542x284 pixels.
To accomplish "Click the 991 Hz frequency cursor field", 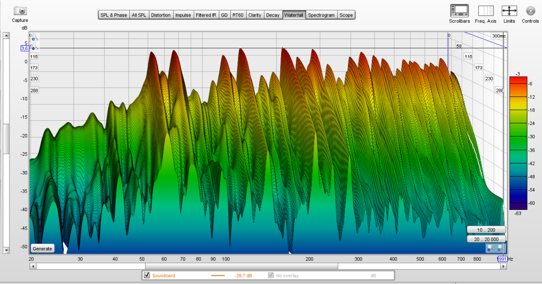I will click(502, 259).
